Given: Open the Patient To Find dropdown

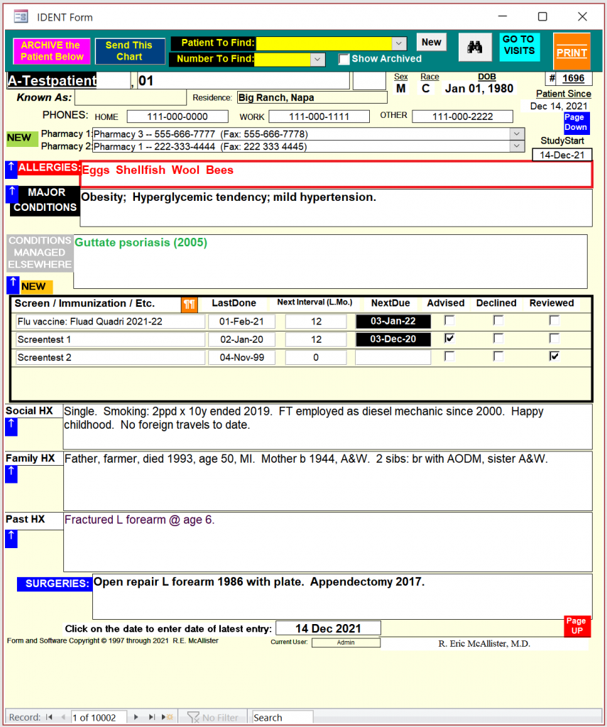Looking at the screenshot, I should [x=399, y=43].
